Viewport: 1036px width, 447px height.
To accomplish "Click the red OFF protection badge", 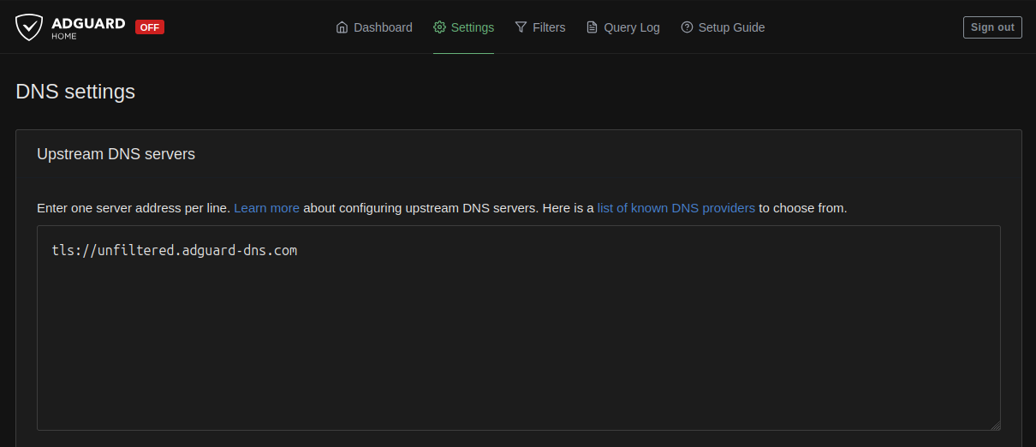I will coord(150,27).
